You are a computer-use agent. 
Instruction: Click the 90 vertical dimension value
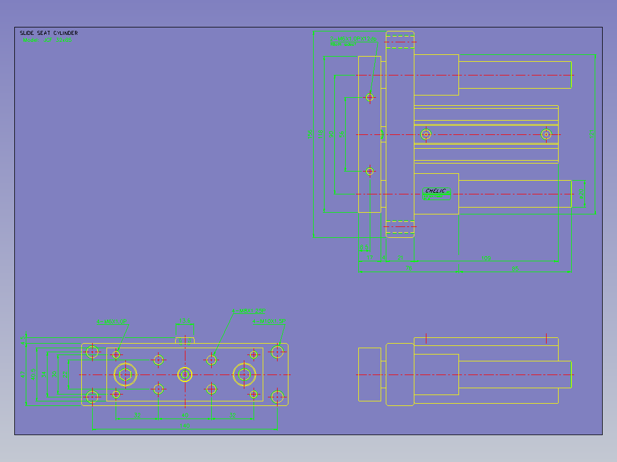(x=331, y=134)
